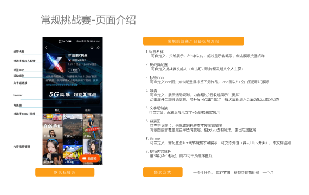Image resolution: width=309 pixels, height=195 pixels.
Task: Select the 标签名称 annotation label
Action: (19, 51)
